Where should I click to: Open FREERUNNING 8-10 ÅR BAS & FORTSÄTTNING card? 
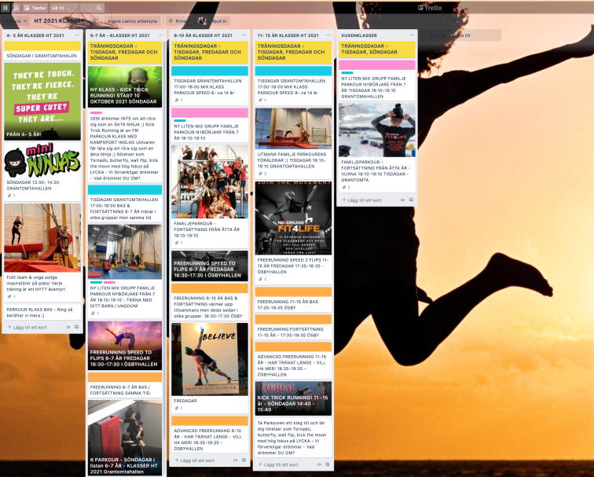coord(210,302)
